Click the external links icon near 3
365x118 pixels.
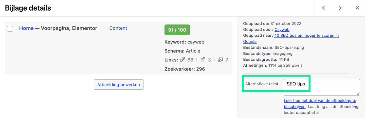(203, 60)
